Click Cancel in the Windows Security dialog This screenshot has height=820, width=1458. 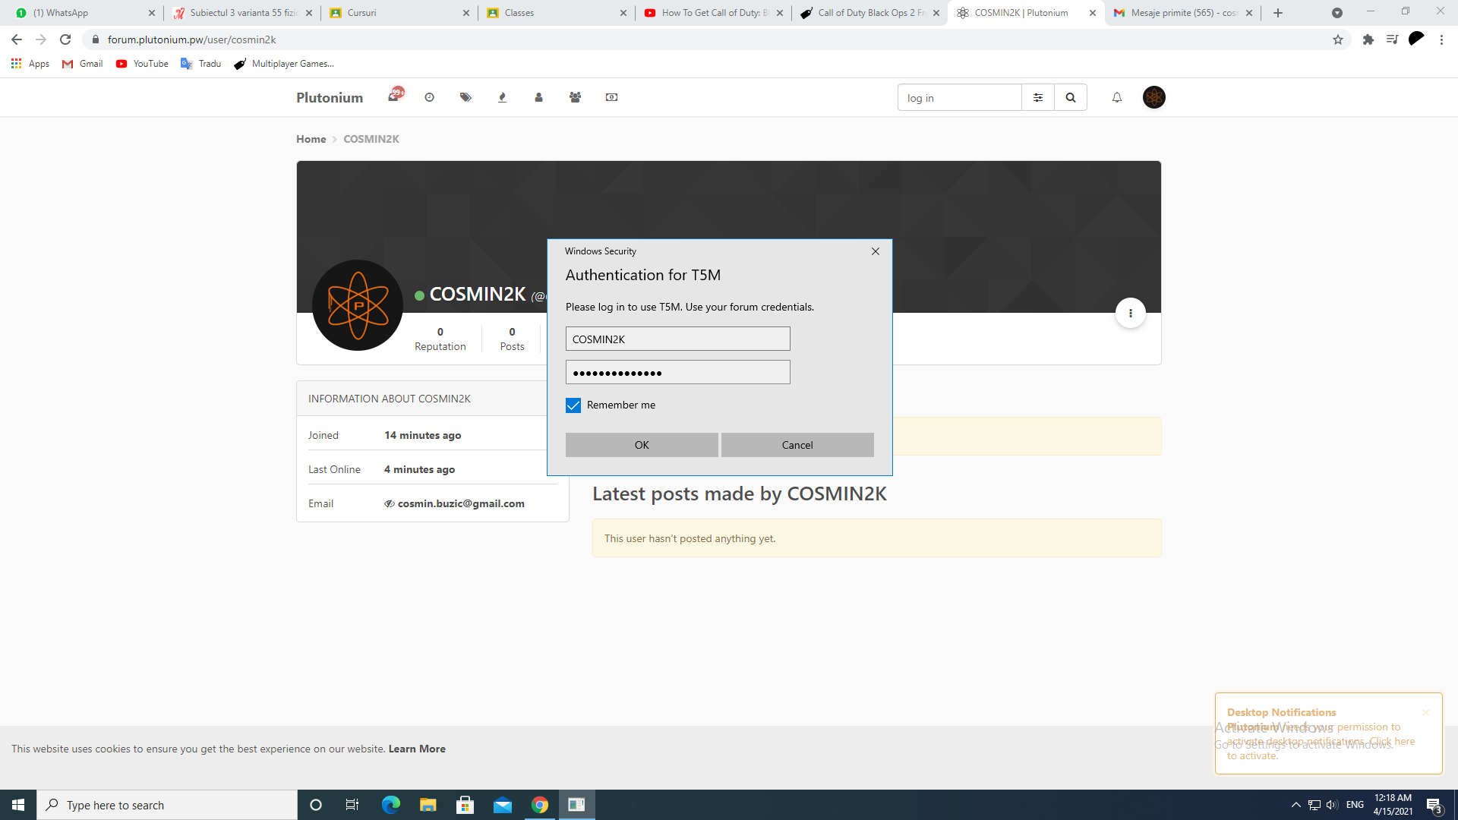(797, 445)
